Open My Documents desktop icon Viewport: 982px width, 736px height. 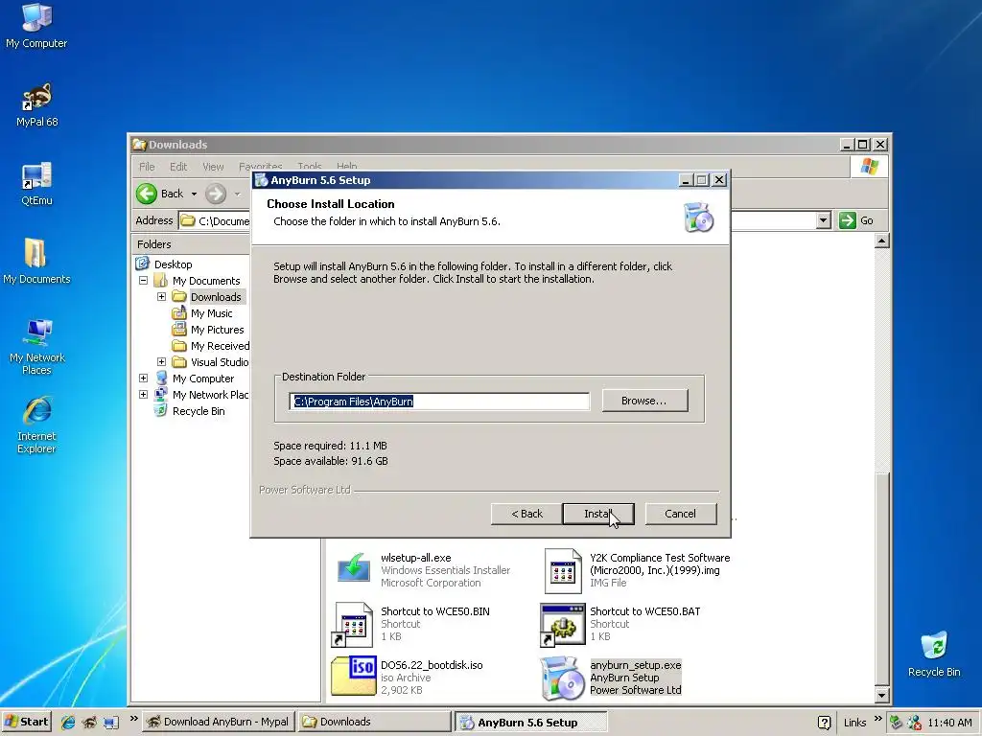pos(36,262)
